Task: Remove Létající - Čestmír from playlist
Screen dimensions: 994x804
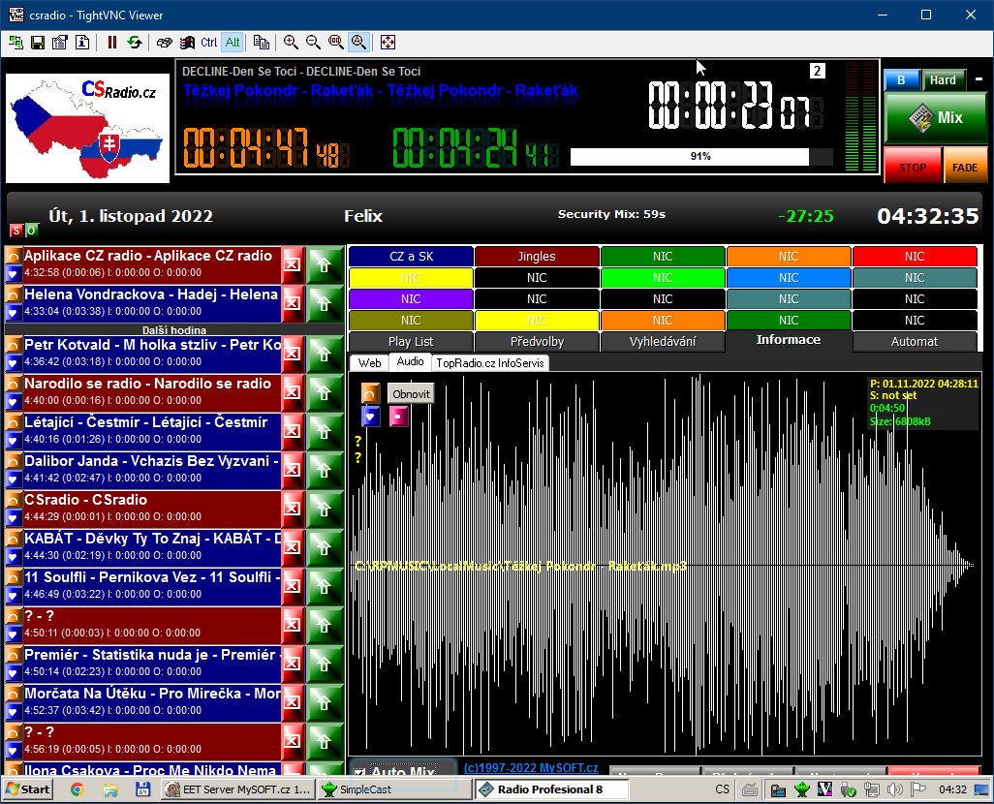Action: tap(293, 430)
